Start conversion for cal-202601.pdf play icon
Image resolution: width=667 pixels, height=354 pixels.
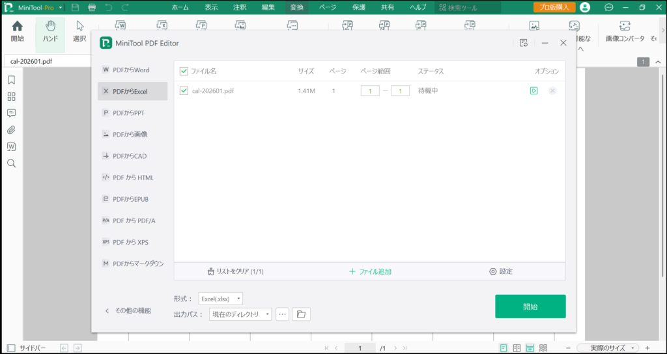coord(534,90)
